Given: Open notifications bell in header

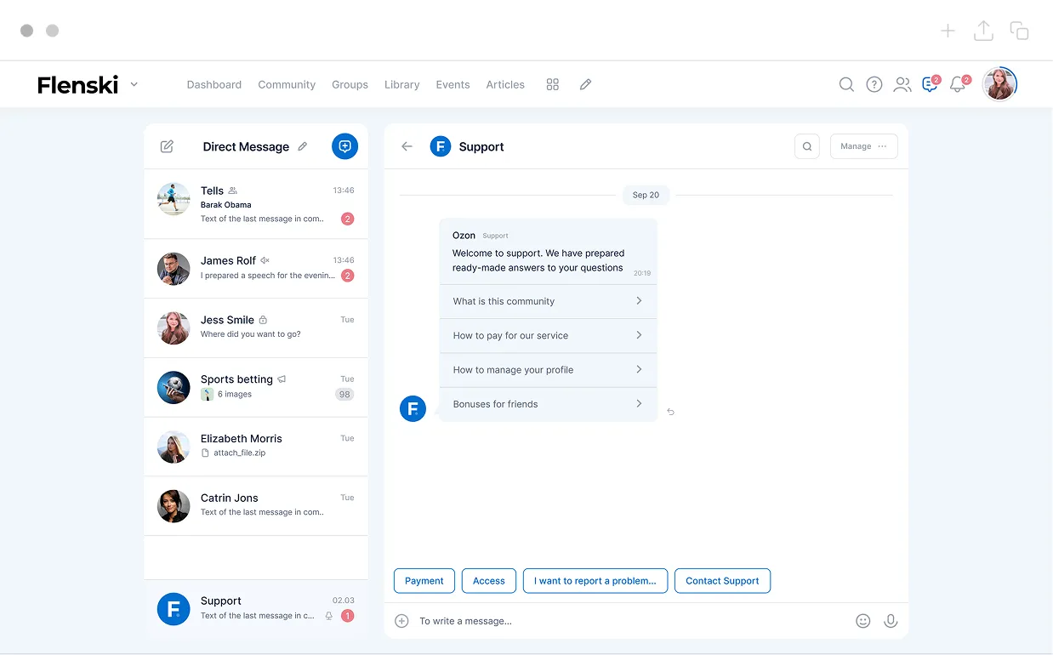Looking at the screenshot, I should pyautogui.click(x=958, y=84).
